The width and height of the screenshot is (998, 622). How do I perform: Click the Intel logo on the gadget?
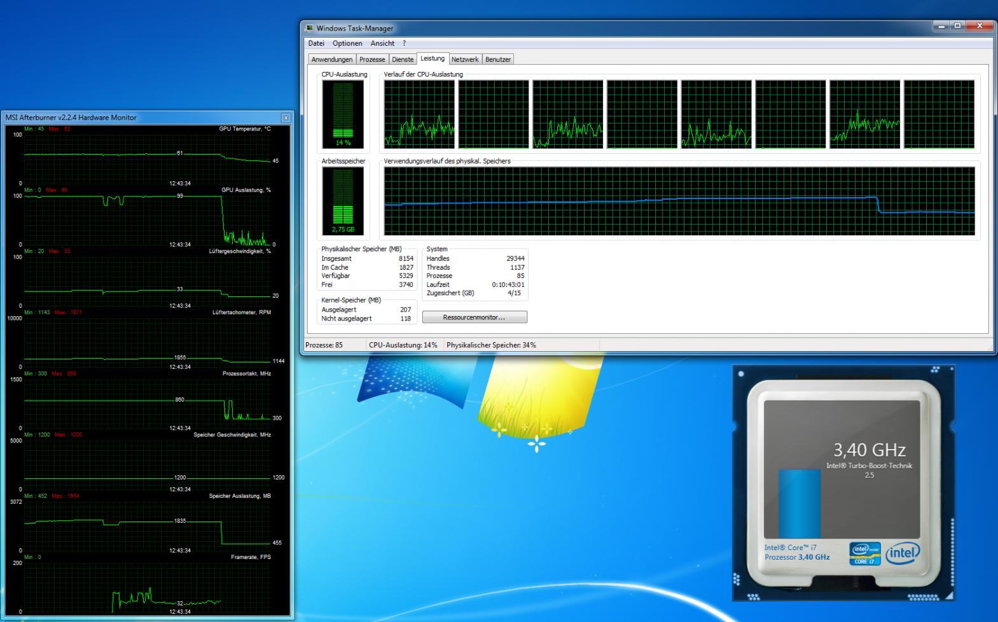[903, 553]
